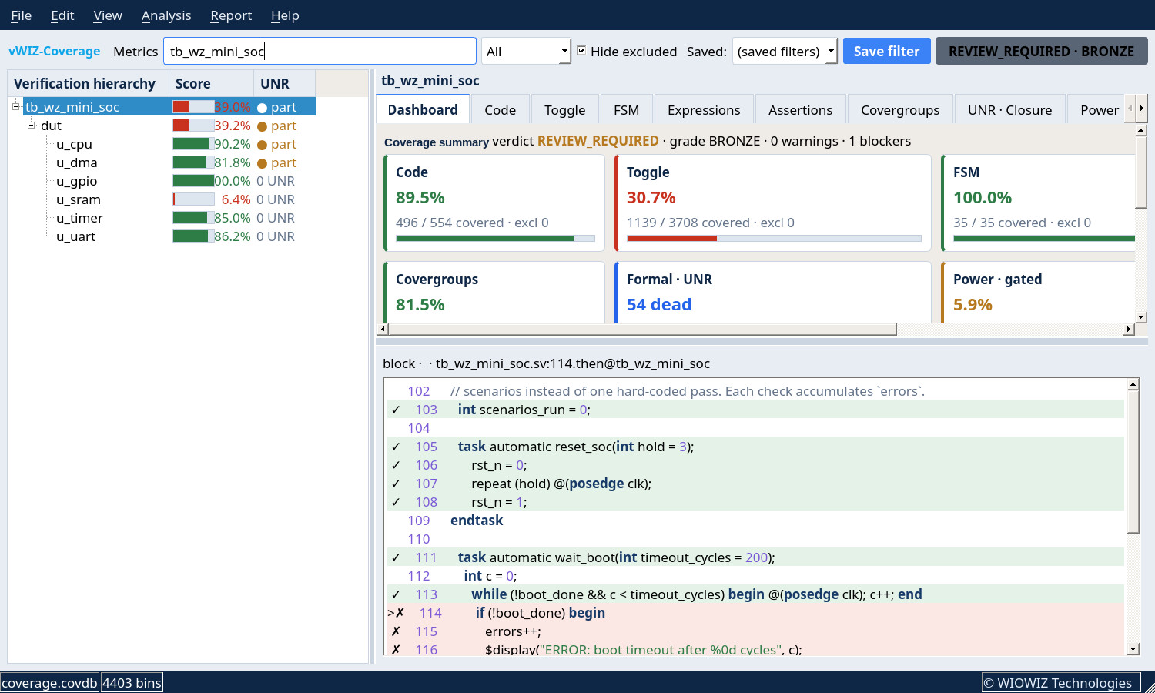Click the tab strip left scroll arrow
Viewport: 1155px width, 693px height.
[1130, 109]
